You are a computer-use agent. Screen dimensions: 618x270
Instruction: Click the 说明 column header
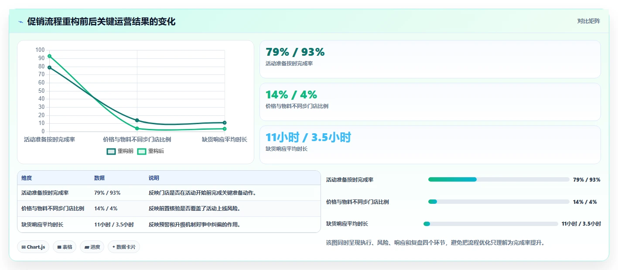[x=154, y=178]
